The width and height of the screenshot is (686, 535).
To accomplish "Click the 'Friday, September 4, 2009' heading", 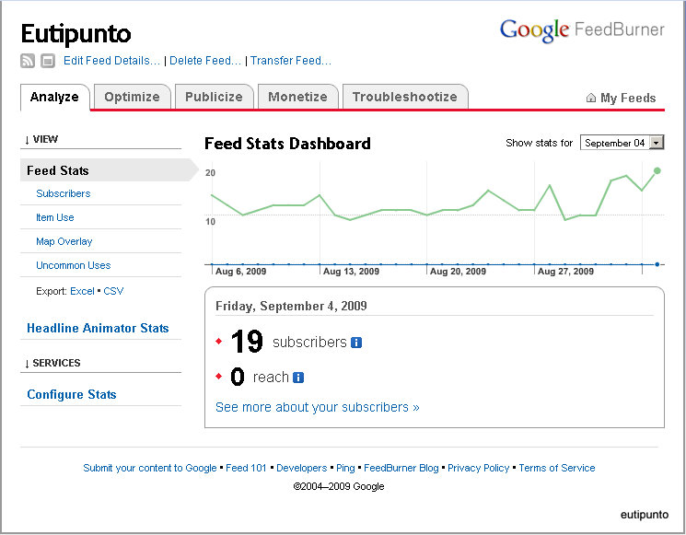I will (x=291, y=307).
